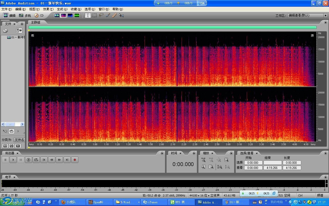
Task: Open the 收藏 menu
Action: pyautogui.click(x=76, y=9)
